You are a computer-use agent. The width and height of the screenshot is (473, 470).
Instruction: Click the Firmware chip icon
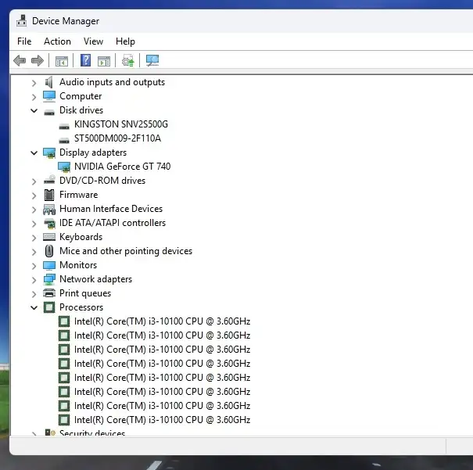(x=49, y=195)
